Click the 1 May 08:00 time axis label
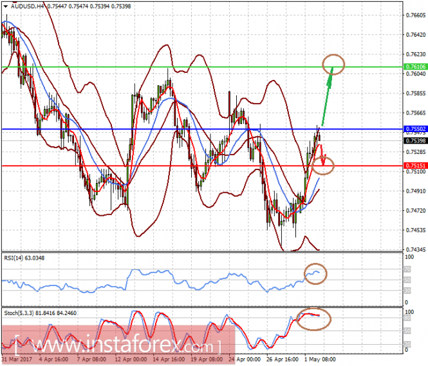The width and height of the screenshot is (428, 366). (x=320, y=359)
